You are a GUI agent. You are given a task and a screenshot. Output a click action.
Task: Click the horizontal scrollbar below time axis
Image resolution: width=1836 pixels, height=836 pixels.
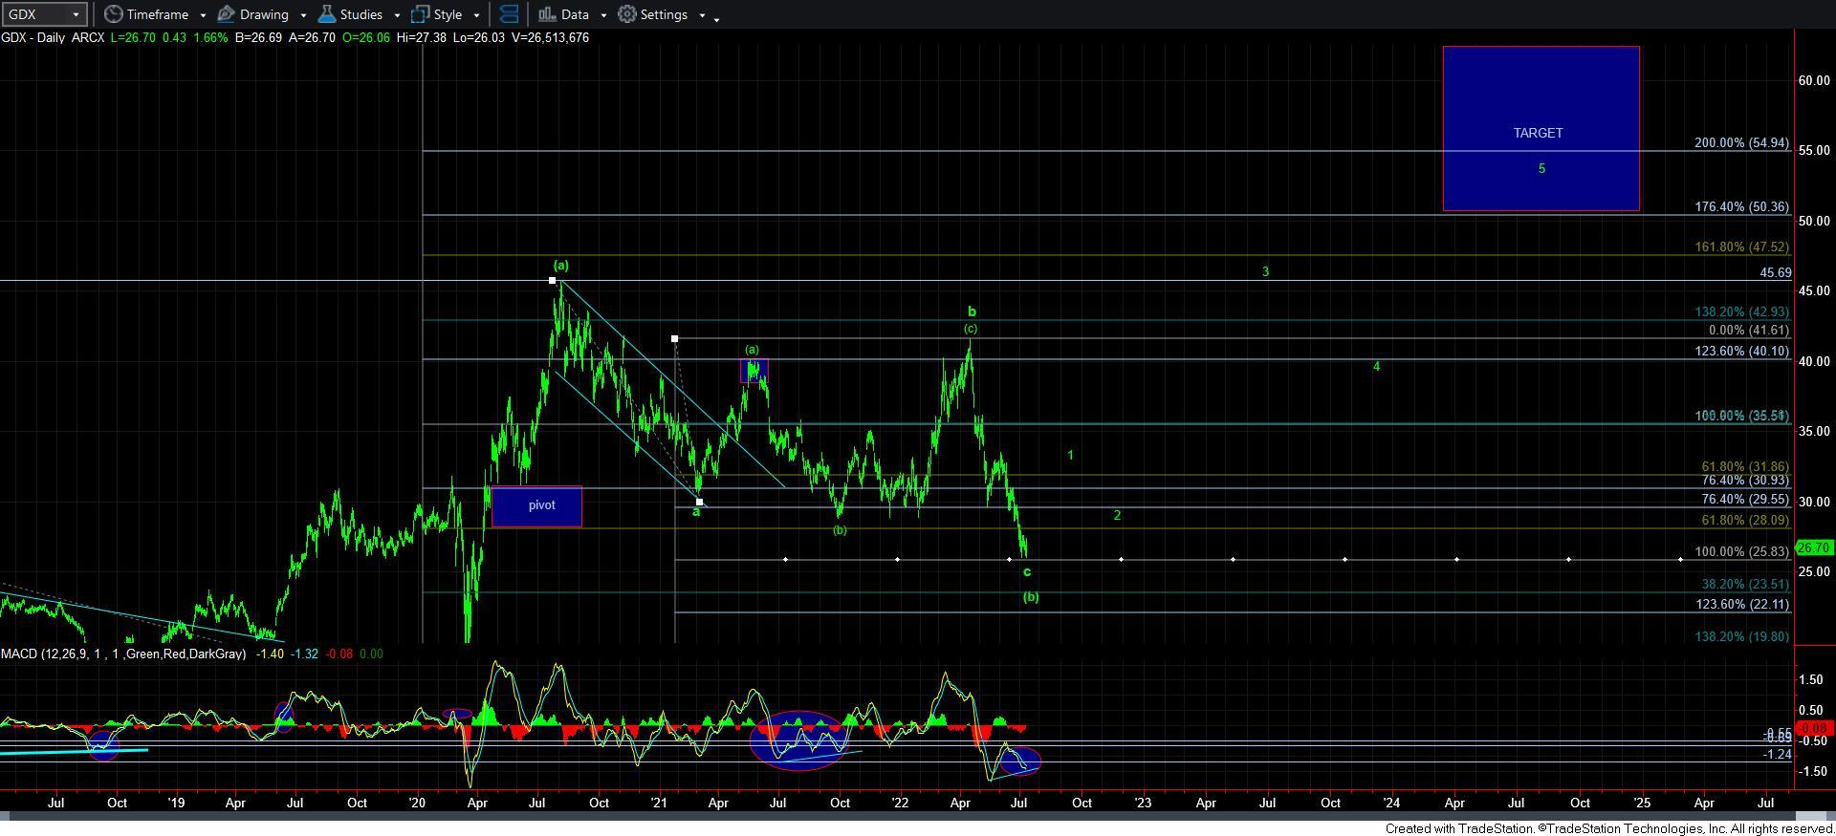tap(918, 816)
